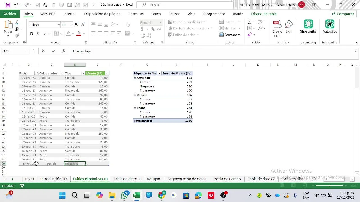
Task: Toggle underline formatting S button
Action: pos(44,33)
